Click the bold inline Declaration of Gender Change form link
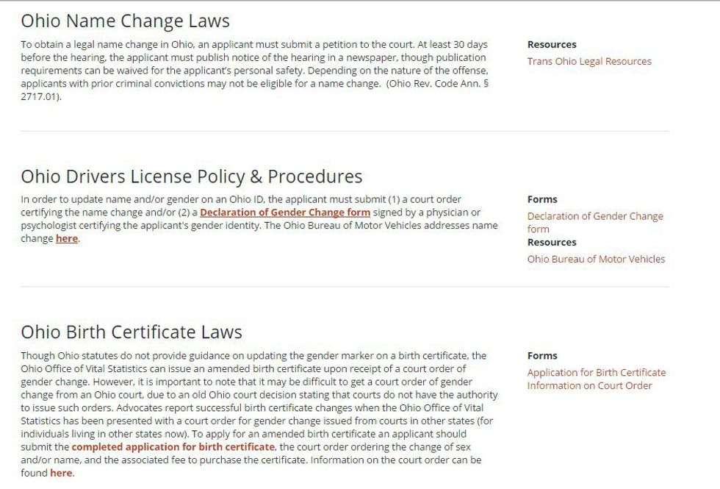 click(x=285, y=213)
